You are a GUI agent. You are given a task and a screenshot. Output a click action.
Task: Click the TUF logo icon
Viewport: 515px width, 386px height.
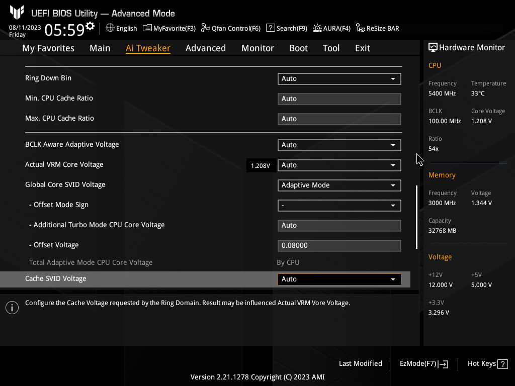pyautogui.click(x=17, y=13)
